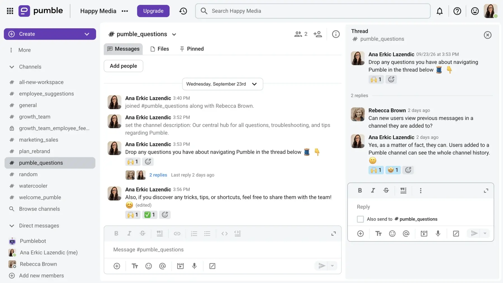This screenshot has width=503, height=283.
Task: Select the Messages tab
Action: 123,49
